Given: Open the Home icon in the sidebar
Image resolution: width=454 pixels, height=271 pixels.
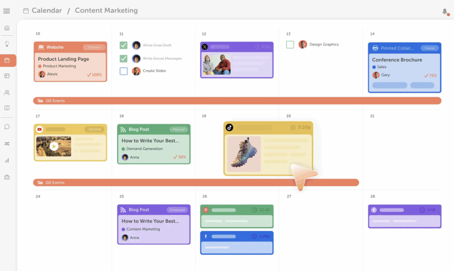Looking at the screenshot, I should 7,27.
